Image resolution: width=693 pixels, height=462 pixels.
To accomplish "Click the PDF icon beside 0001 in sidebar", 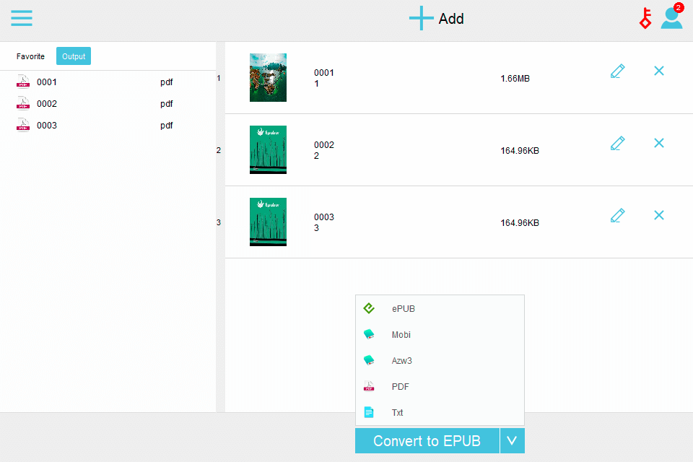I will 22,82.
